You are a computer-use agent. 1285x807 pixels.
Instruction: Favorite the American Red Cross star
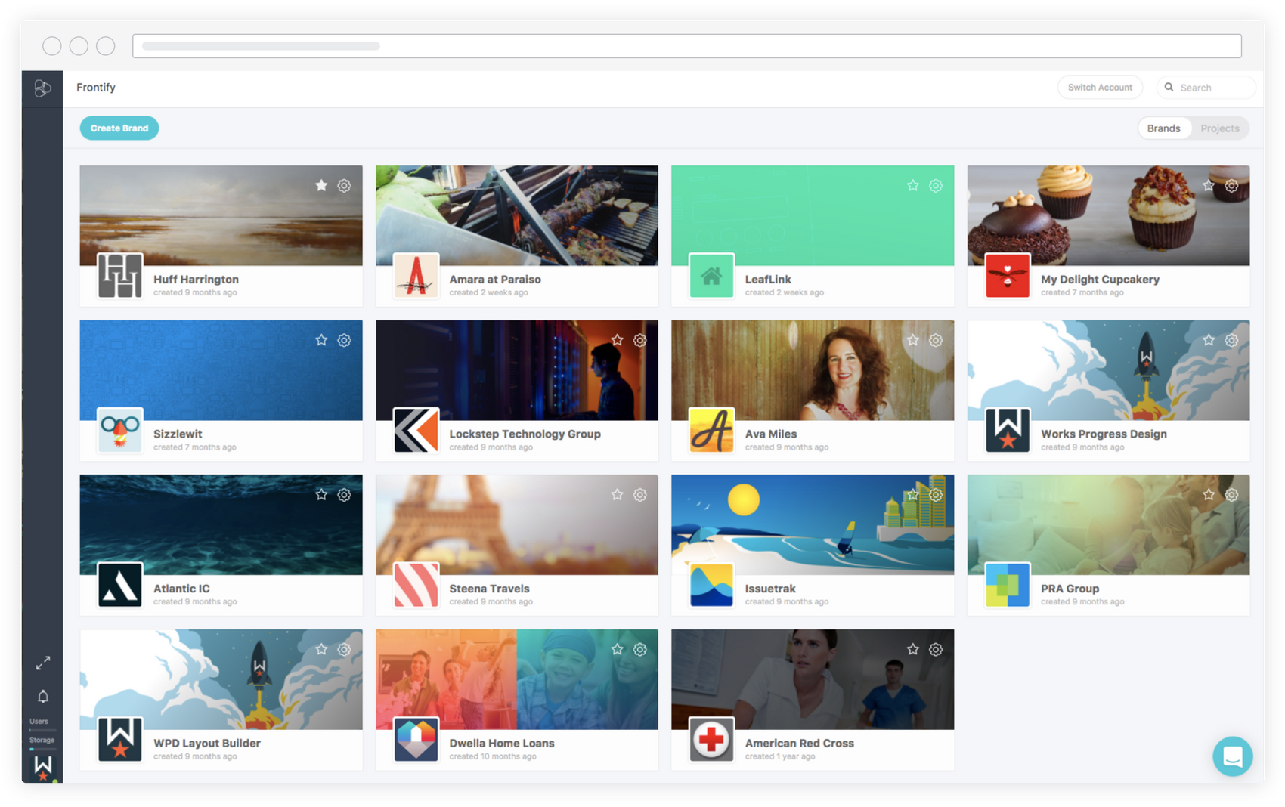pos(913,650)
